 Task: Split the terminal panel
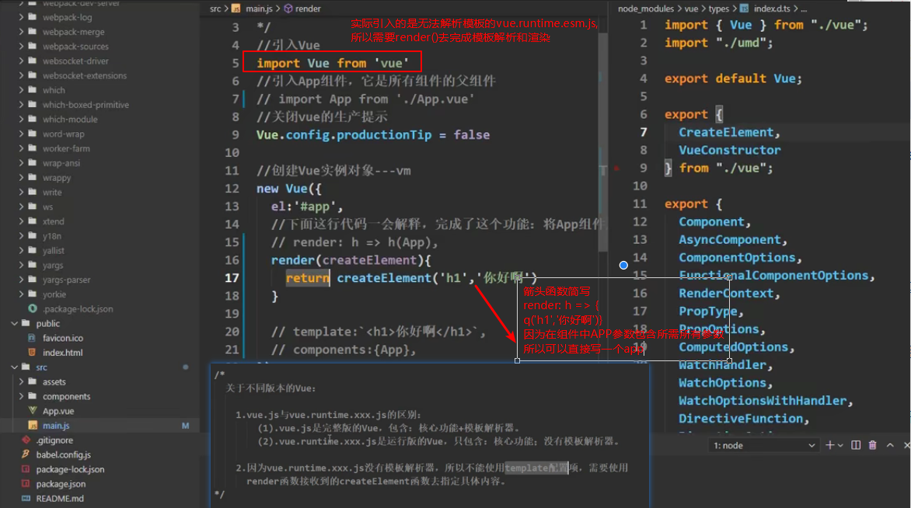(x=856, y=444)
